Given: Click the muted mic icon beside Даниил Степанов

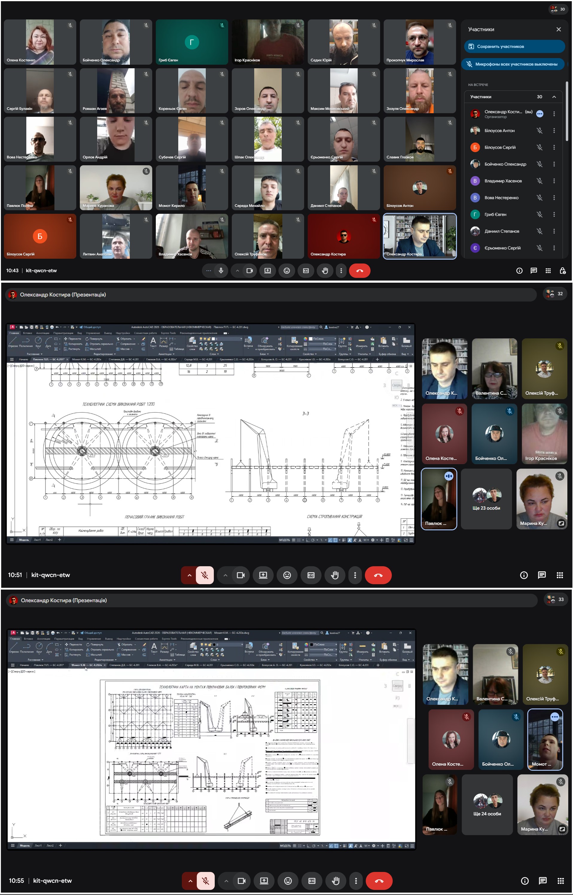Looking at the screenshot, I should tap(540, 231).
